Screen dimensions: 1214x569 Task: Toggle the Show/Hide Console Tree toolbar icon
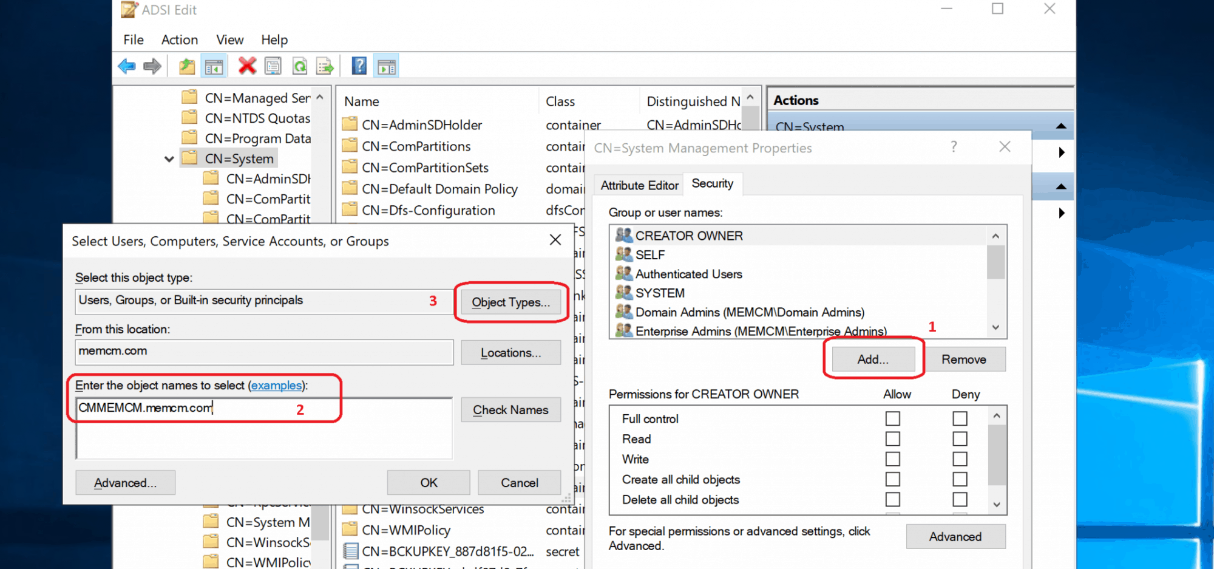point(214,66)
